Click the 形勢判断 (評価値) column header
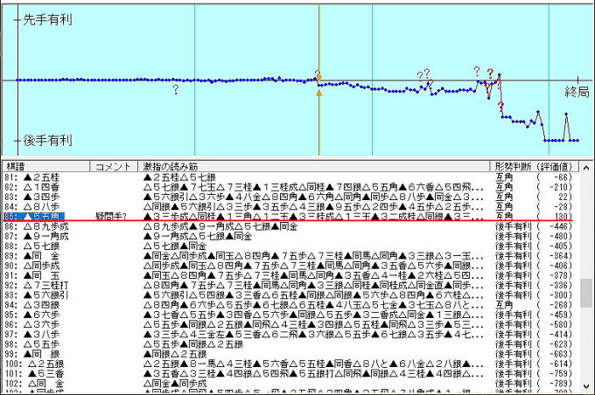This screenshot has height=395, width=595. point(534,166)
